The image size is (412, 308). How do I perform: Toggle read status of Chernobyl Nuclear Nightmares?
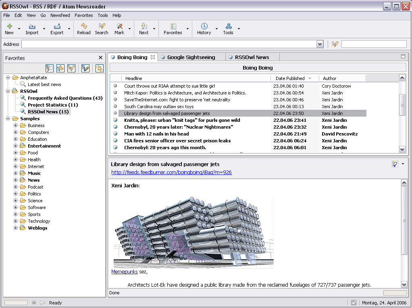coord(115,127)
